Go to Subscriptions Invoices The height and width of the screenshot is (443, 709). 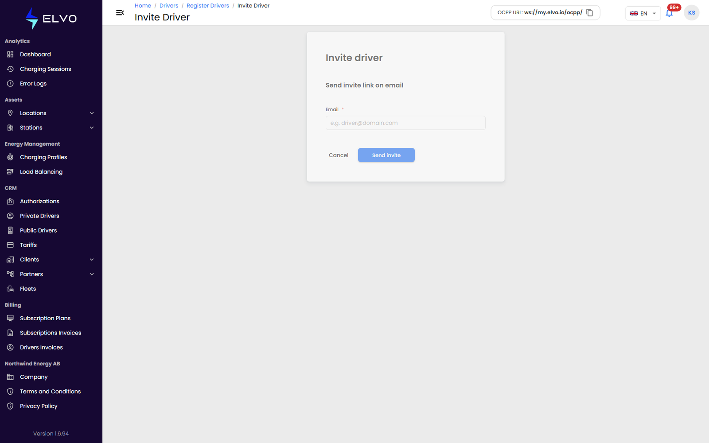[51, 333]
